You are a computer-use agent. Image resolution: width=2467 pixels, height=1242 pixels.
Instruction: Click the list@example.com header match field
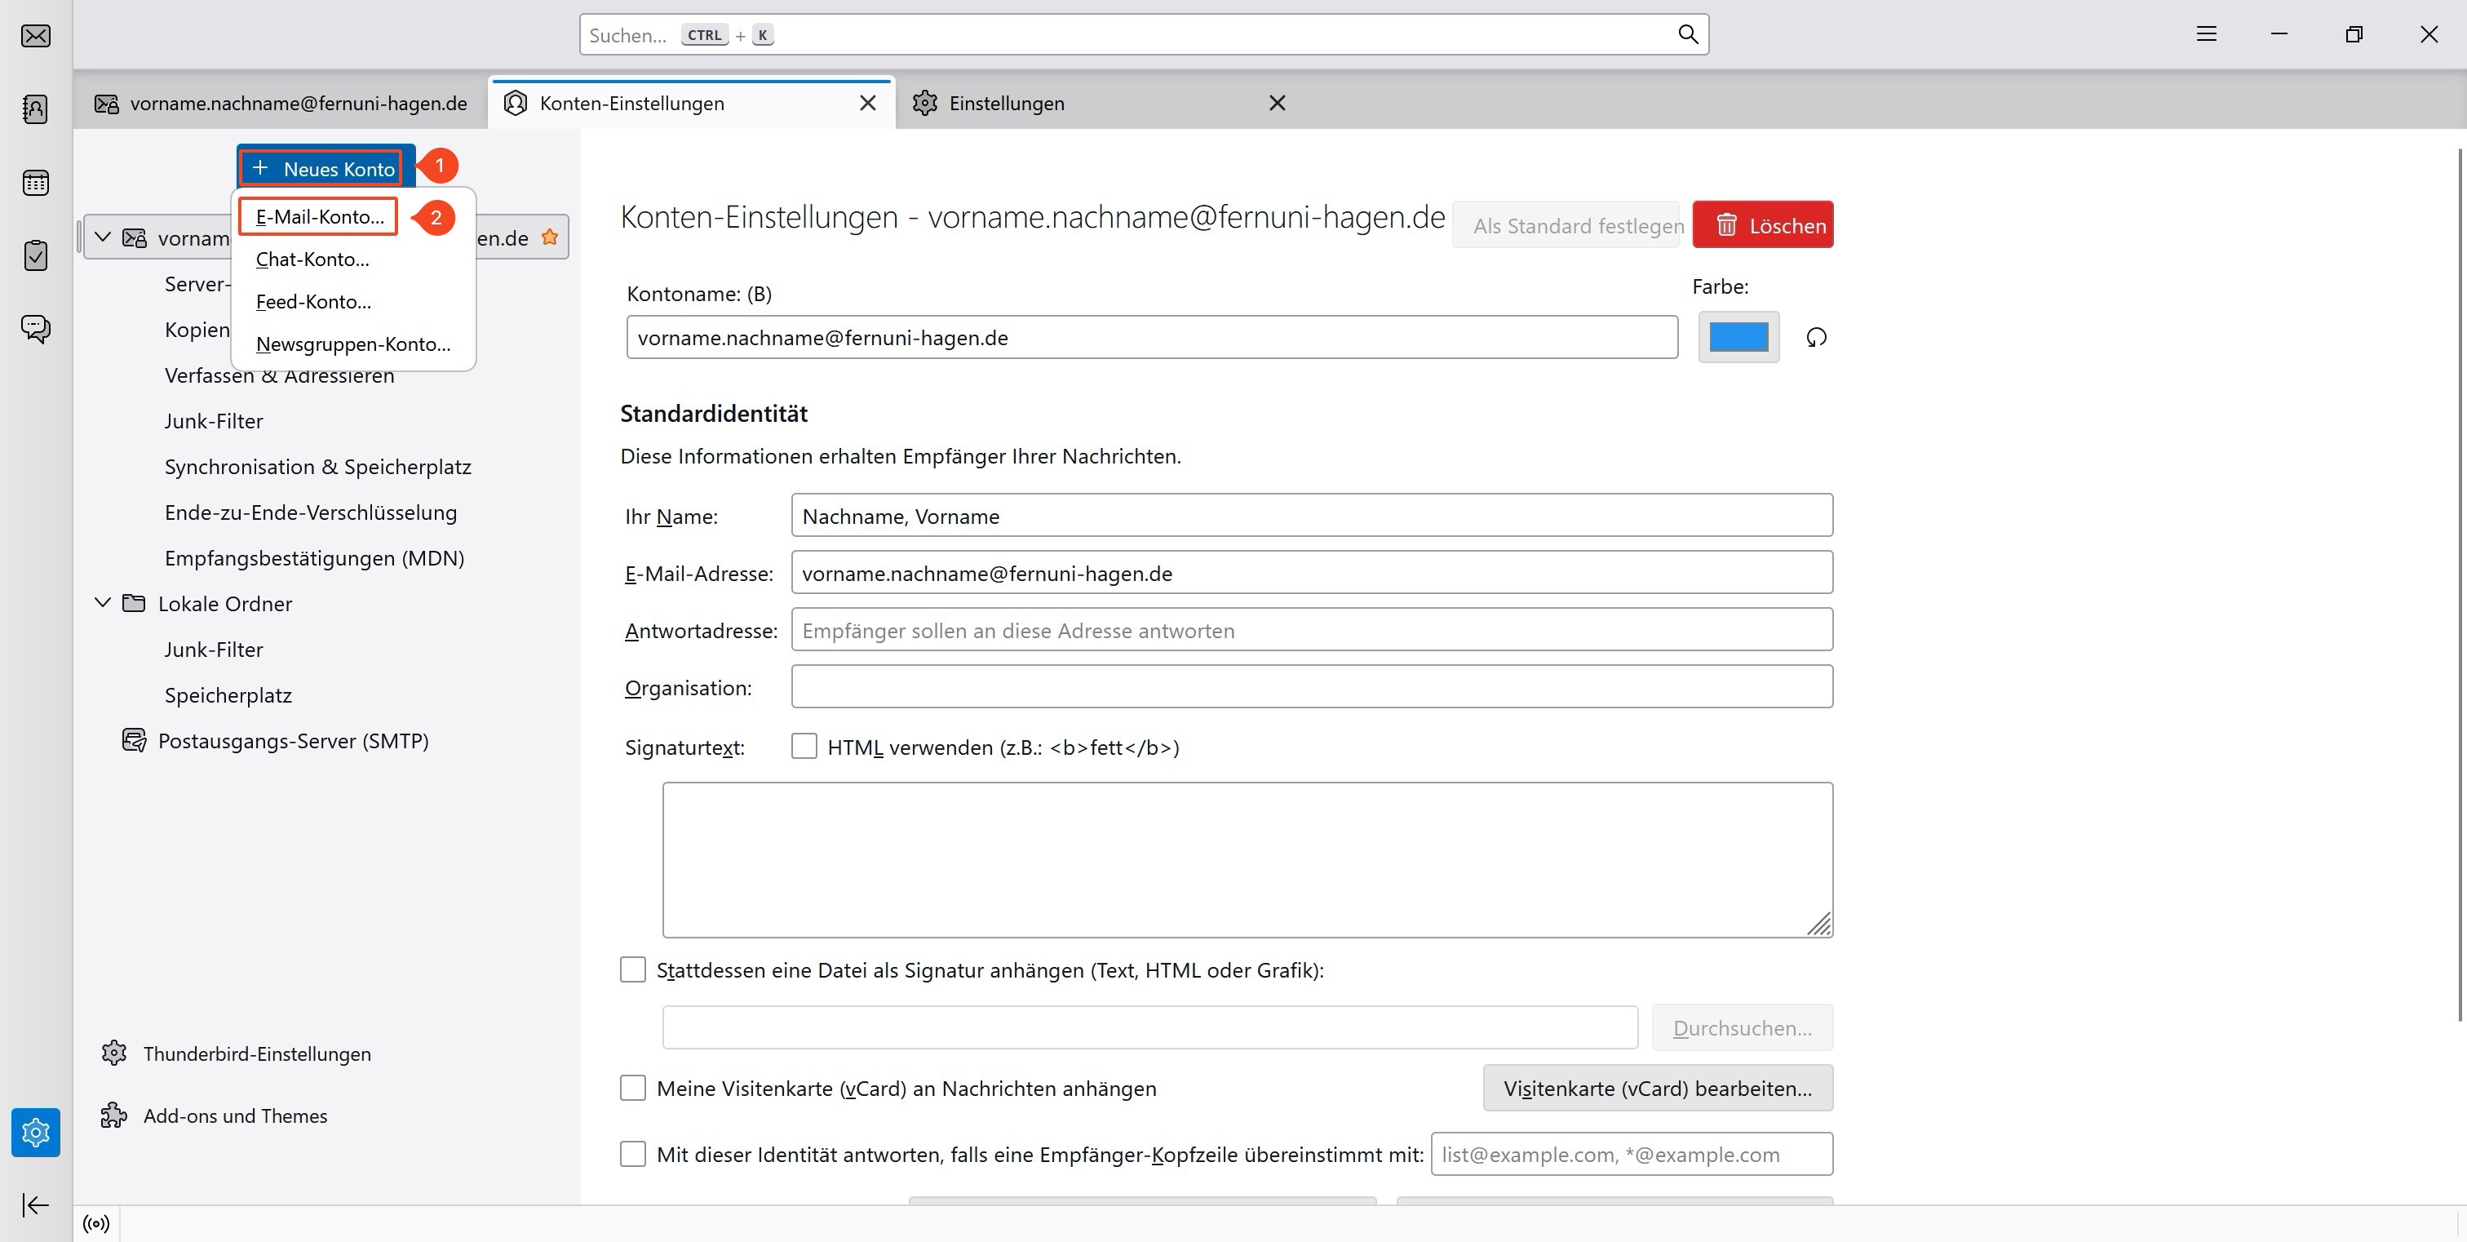click(1632, 1154)
